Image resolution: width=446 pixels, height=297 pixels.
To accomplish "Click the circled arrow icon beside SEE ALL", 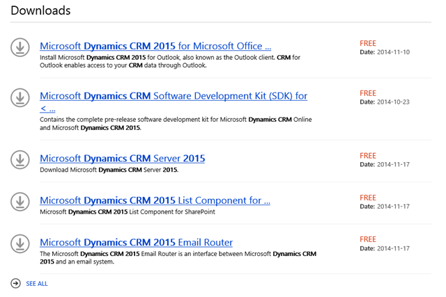I will pos(15,283).
